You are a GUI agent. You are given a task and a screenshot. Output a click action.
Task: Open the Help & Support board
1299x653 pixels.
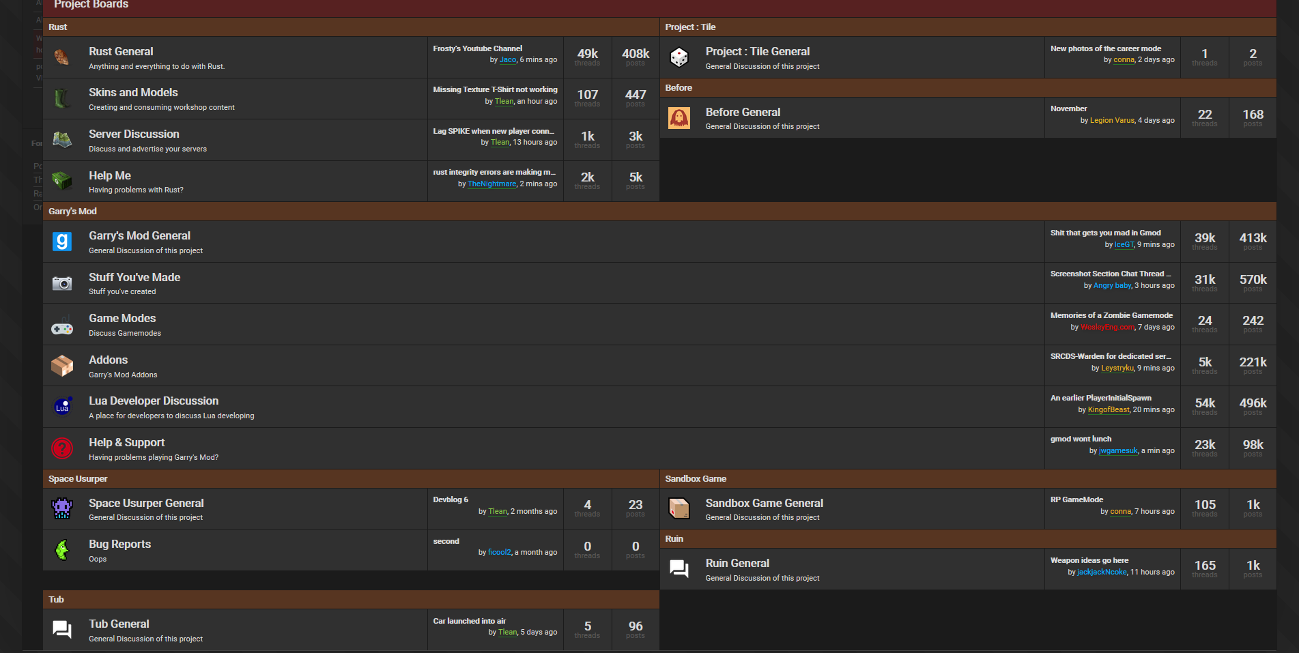(x=126, y=442)
